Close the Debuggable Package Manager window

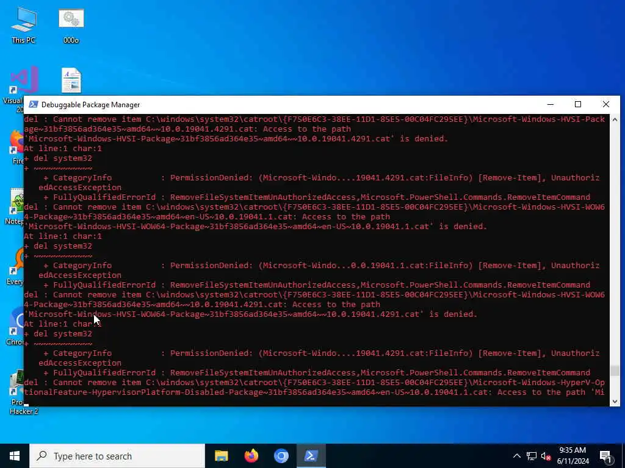point(606,105)
